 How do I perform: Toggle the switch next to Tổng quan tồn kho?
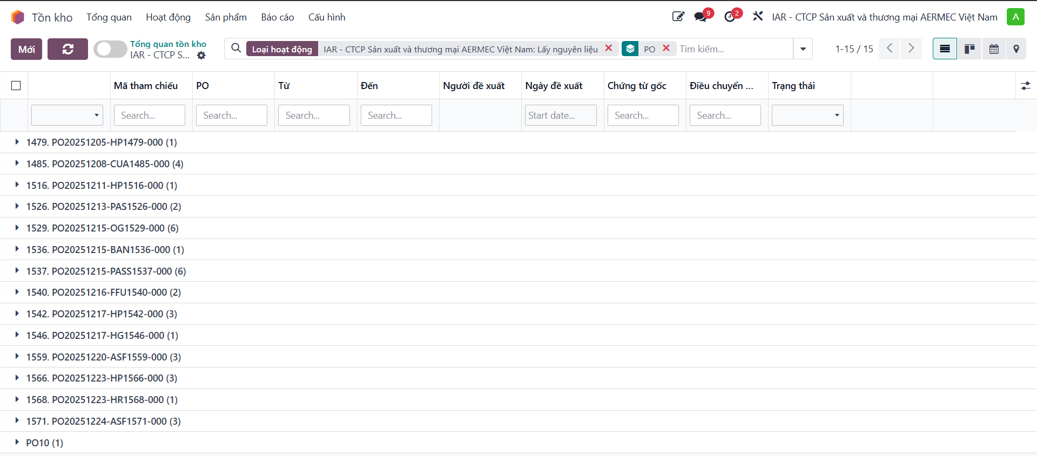click(x=110, y=49)
